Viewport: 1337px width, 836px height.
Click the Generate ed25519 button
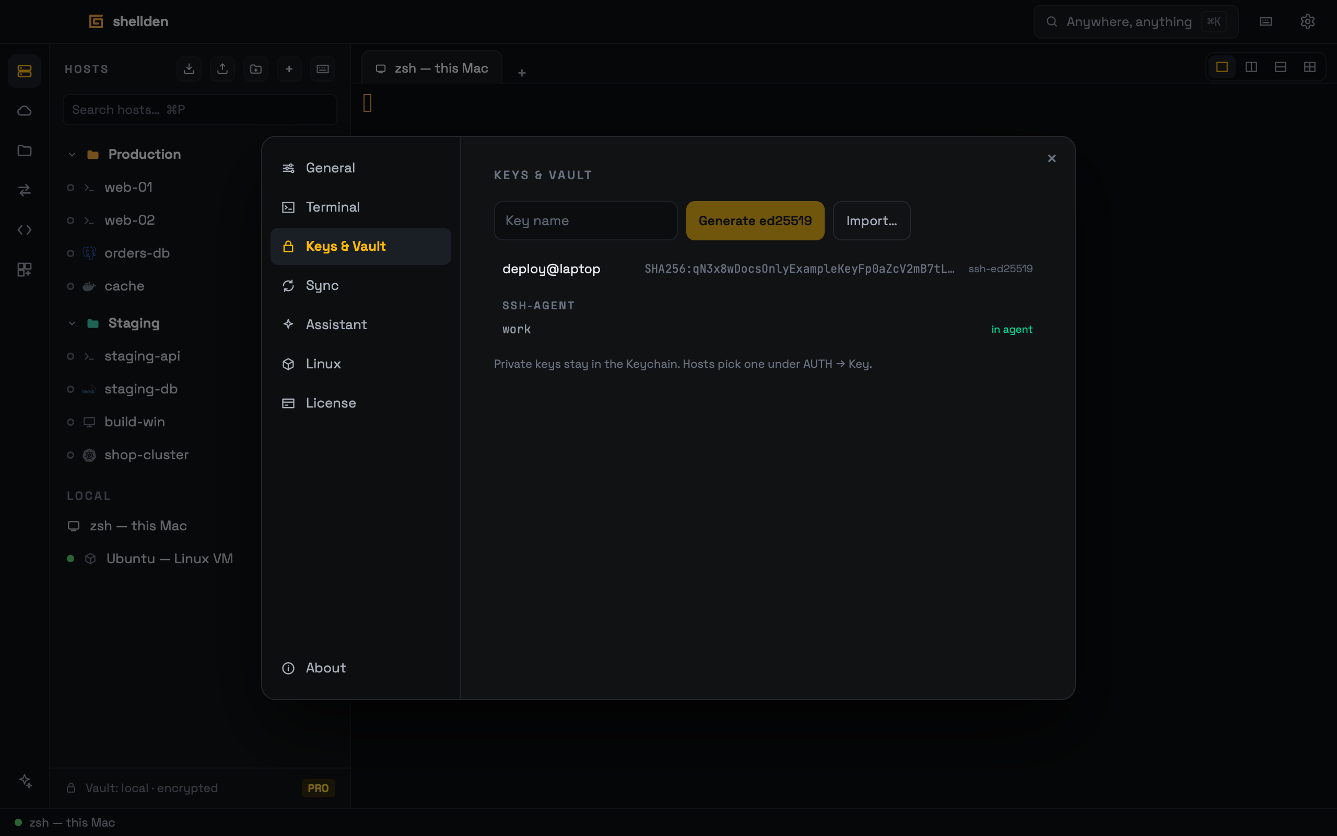coord(755,220)
